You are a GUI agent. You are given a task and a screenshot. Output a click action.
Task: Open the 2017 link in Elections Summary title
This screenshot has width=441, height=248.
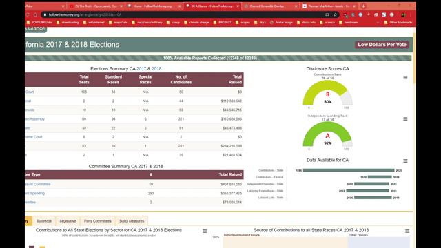coord(141,69)
